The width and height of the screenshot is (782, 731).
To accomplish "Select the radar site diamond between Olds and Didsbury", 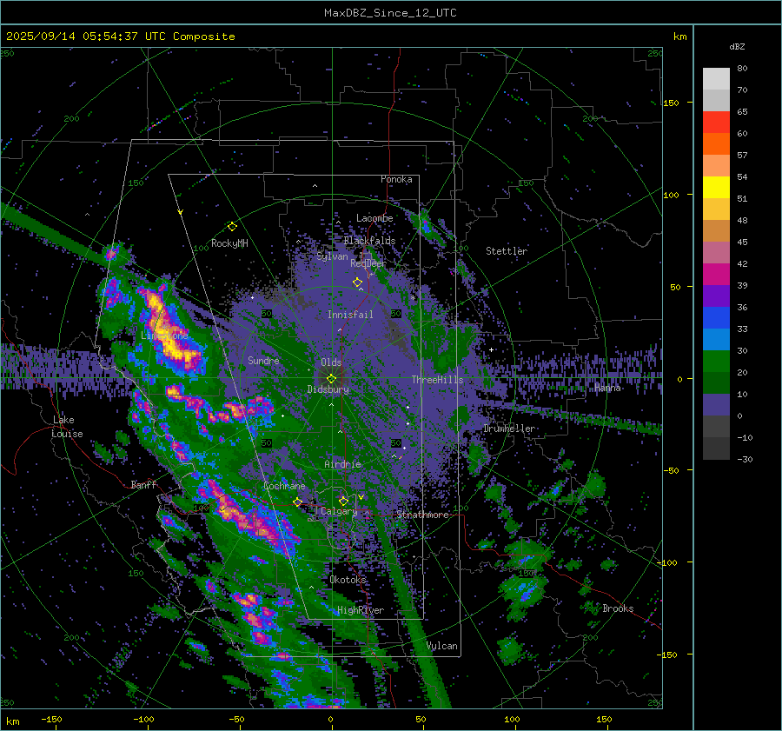I will point(331,379).
